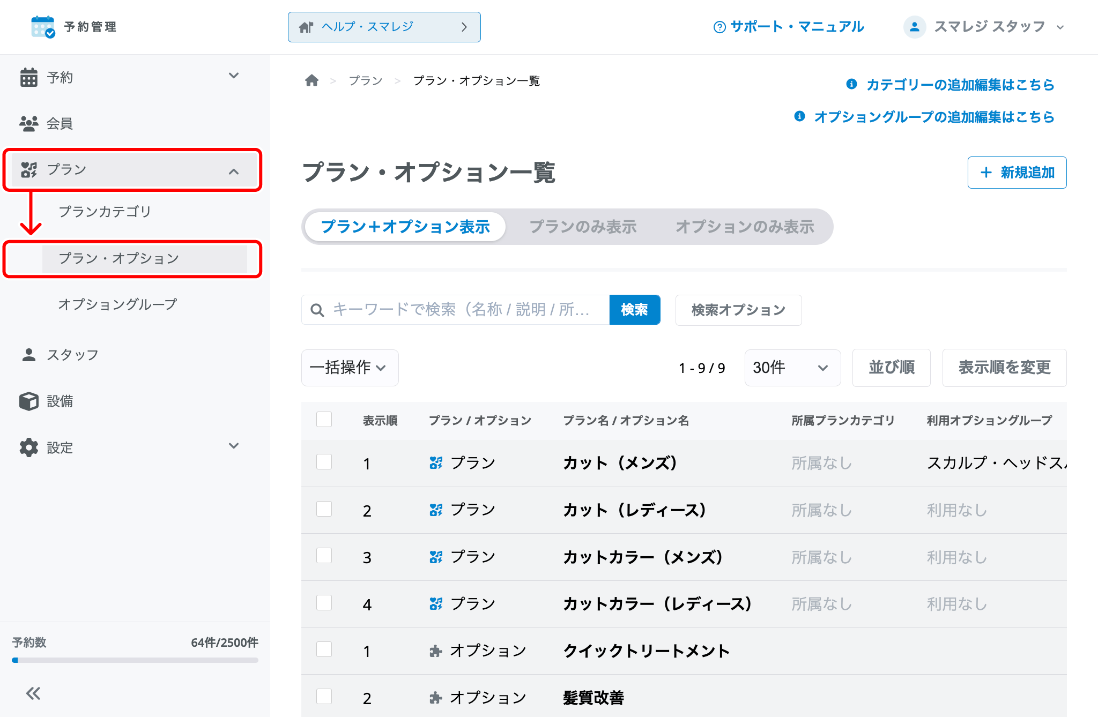Viewport: 1098px width, 717px height.
Task: Click the plan icon in the カットカラー（メンズ） row
Action: pos(436,557)
